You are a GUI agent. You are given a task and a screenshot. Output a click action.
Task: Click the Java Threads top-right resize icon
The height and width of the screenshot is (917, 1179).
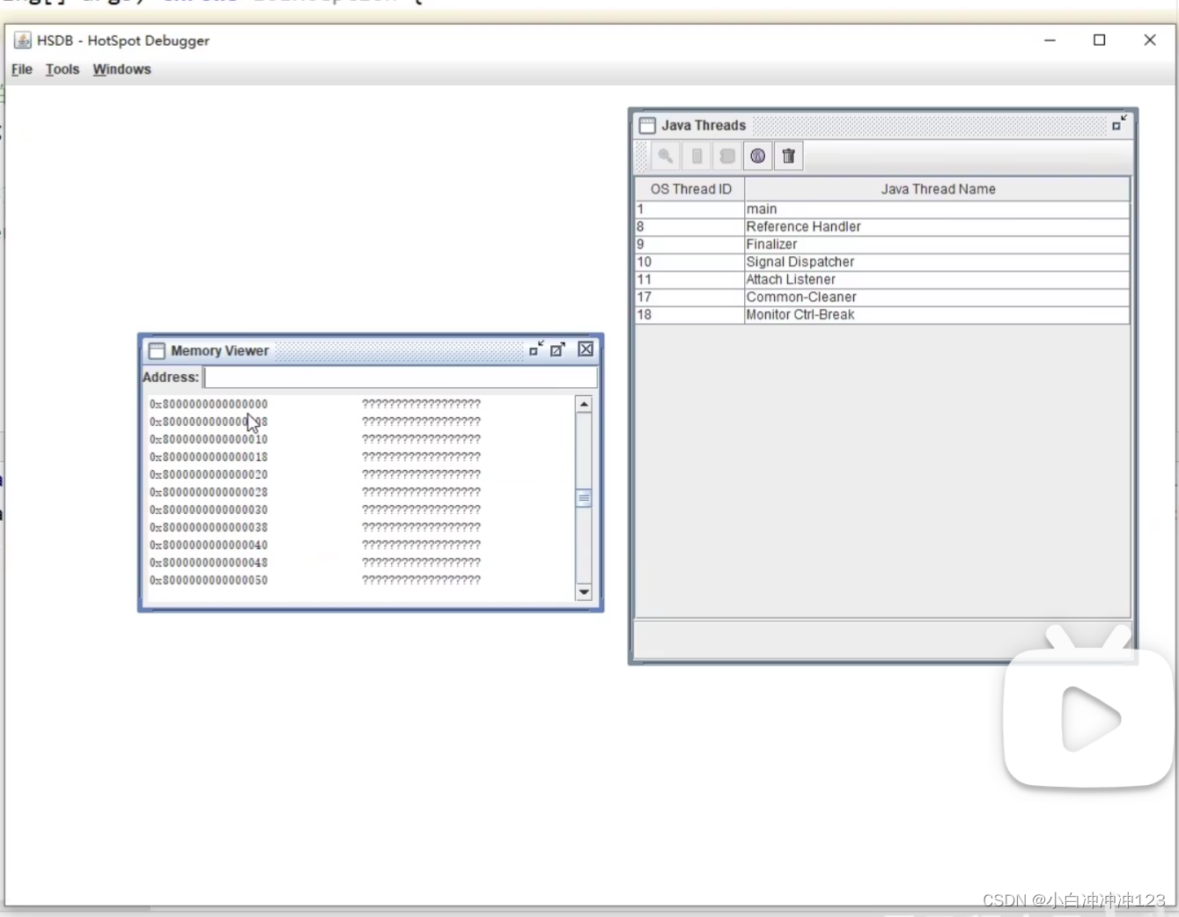(1119, 123)
